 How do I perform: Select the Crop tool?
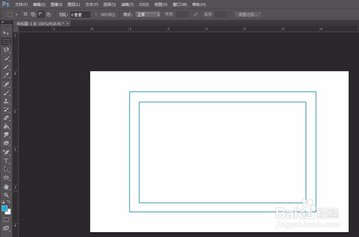pyautogui.click(x=6, y=67)
